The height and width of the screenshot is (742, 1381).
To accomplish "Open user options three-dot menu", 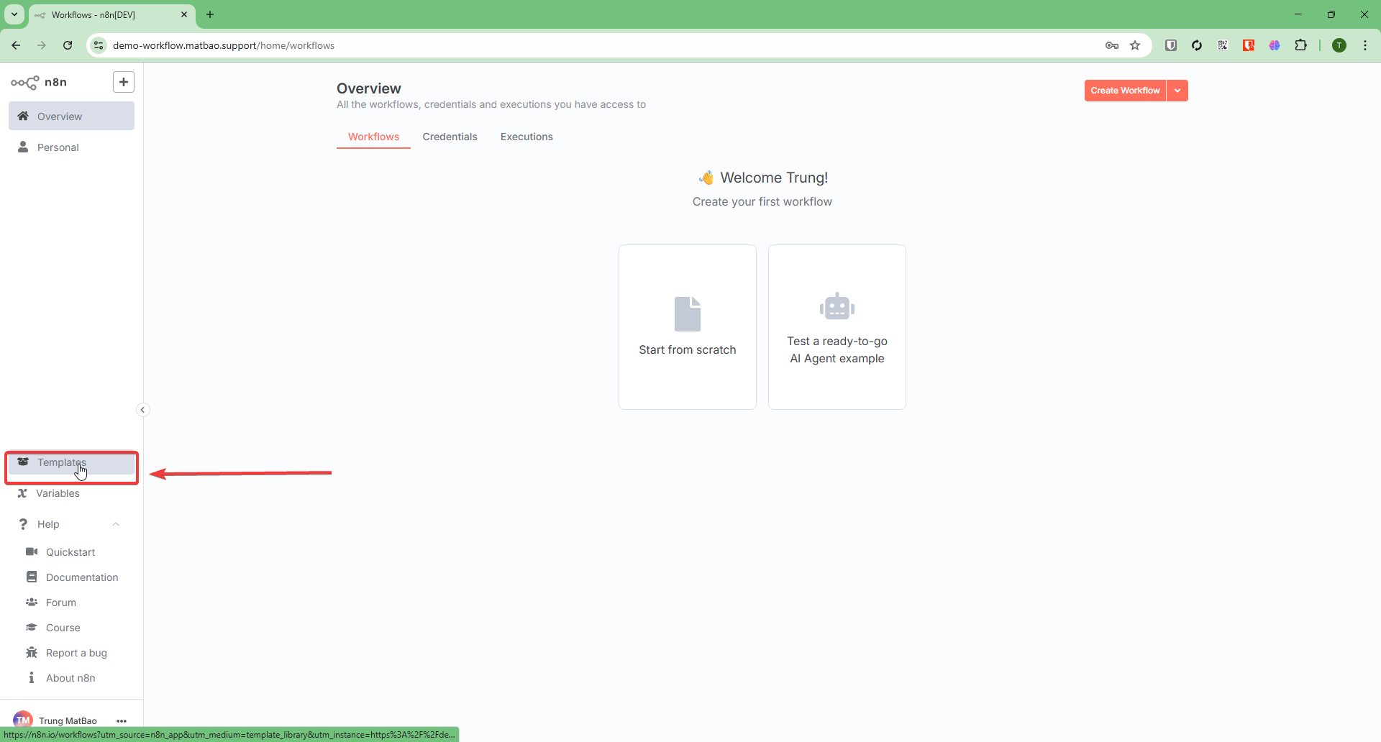I will pos(122,720).
